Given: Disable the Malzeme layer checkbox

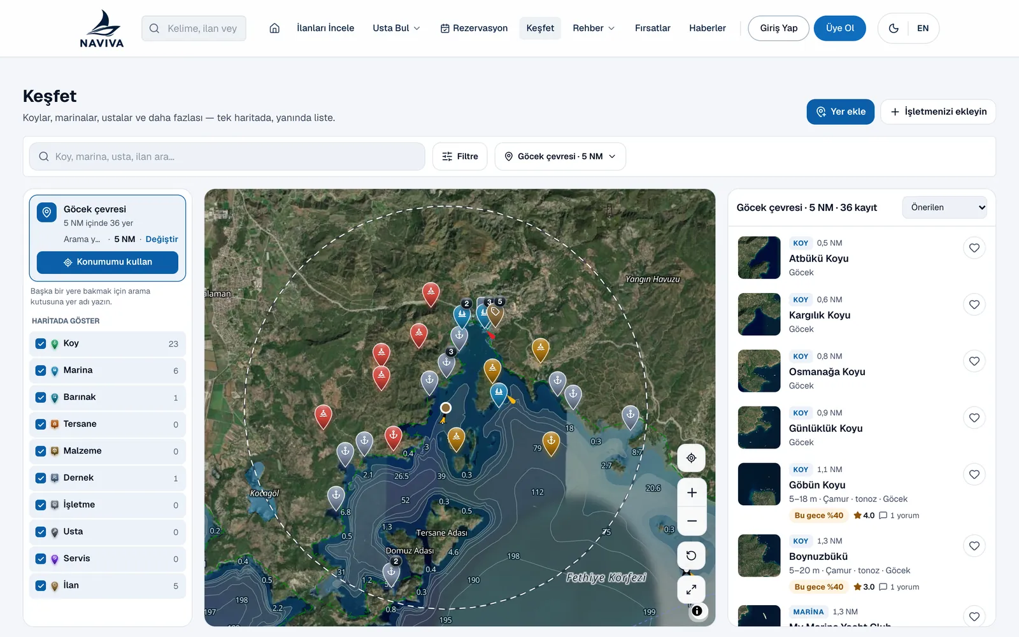Looking at the screenshot, I should [x=41, y=451].
